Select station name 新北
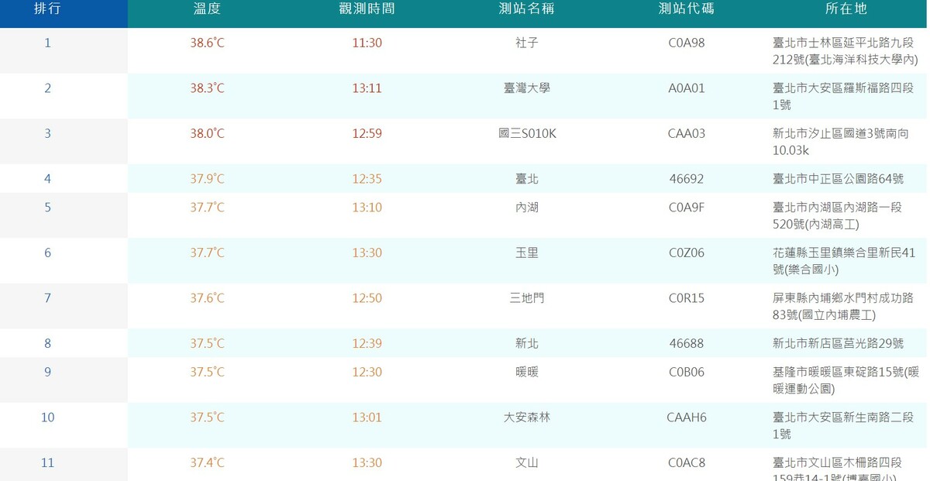Screen dimensions: 930x481 [x=526, y=343]
